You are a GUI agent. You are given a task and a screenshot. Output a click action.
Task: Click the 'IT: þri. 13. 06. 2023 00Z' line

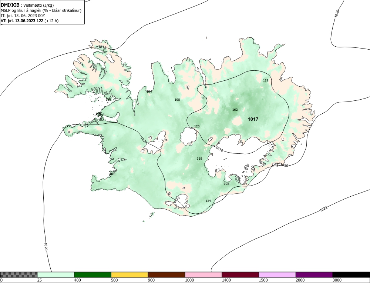[23, 16]
